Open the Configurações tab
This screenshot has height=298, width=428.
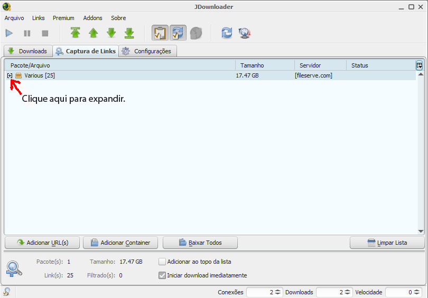coord(147,51)
